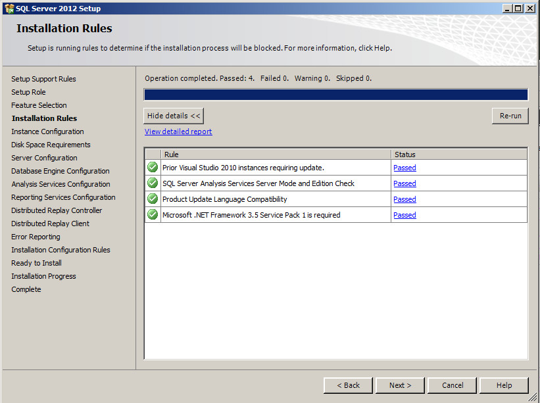Minimize the SQL Server 2012 Setup window
The height and width of the screenshot is (403, 540).
506,9
